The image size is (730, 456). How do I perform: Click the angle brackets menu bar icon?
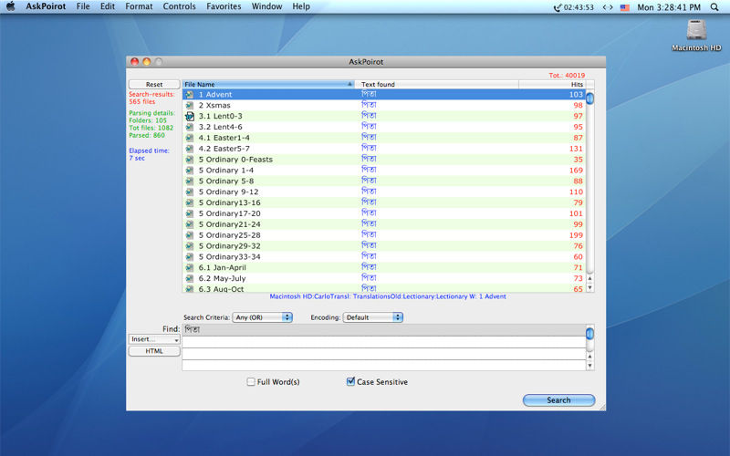point(608,7)
